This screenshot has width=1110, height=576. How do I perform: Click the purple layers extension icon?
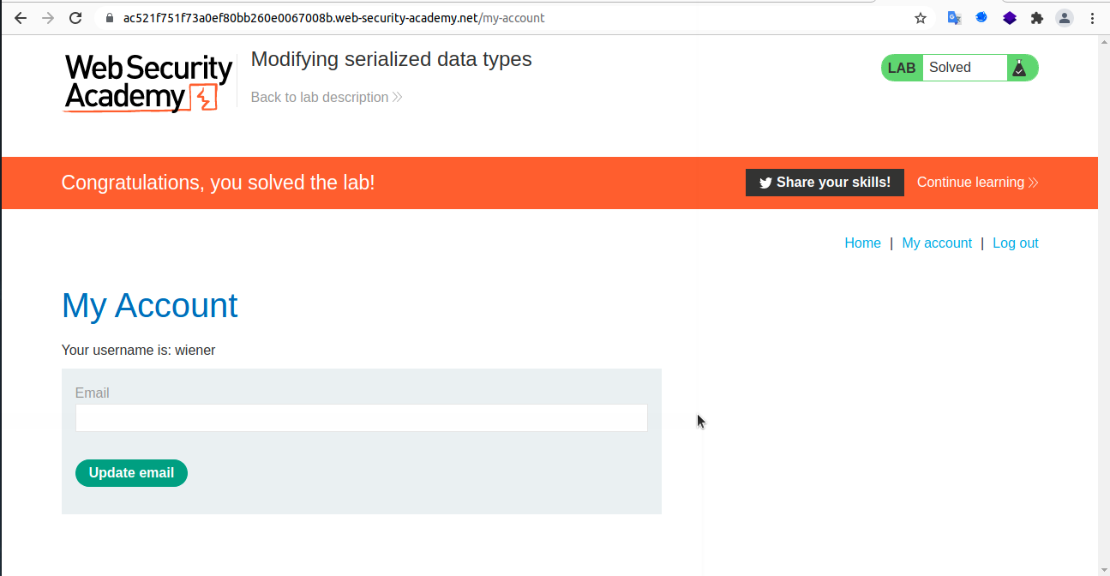click(1009, 17)
